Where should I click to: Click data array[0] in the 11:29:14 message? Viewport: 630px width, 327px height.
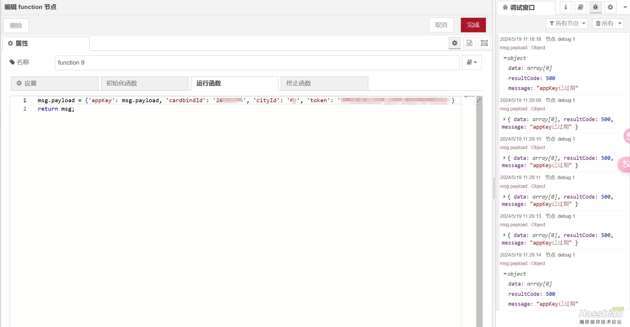point(530,284)
